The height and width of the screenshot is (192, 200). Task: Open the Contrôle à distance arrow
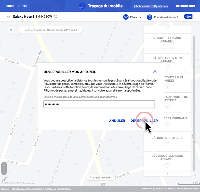178,17
